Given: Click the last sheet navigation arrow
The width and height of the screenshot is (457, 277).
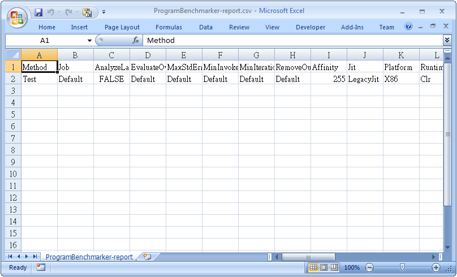Looking at the screenshot, I should (x=35, y=256).
